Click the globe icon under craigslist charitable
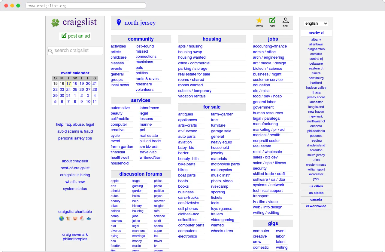The width and height of the screenshot is (385, 252). point(61,218)
